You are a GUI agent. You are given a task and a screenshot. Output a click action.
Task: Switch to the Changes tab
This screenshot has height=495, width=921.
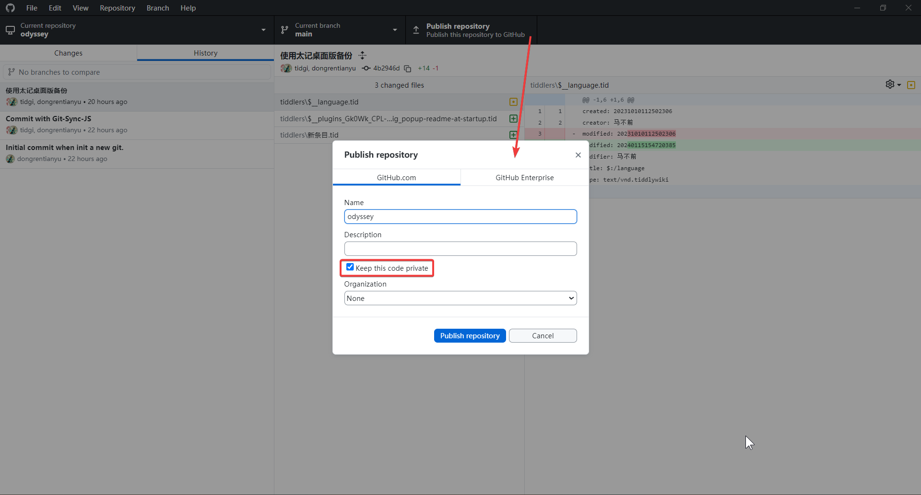(68, 53)
